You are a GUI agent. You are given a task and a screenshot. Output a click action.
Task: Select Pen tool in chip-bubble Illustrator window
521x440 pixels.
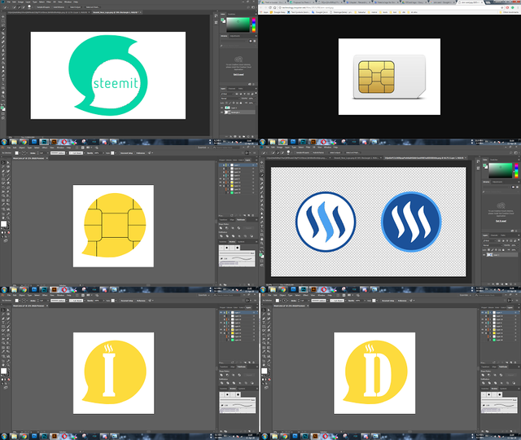point(3,170)
